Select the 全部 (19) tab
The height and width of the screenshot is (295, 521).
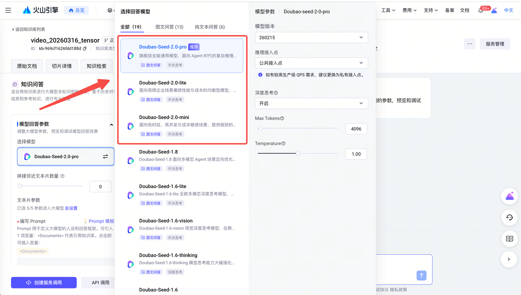[x=131, y=27]
